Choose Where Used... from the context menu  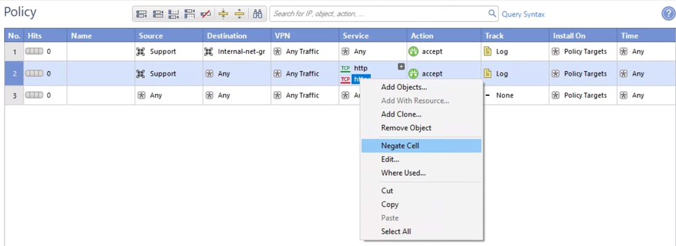(403, 173)
